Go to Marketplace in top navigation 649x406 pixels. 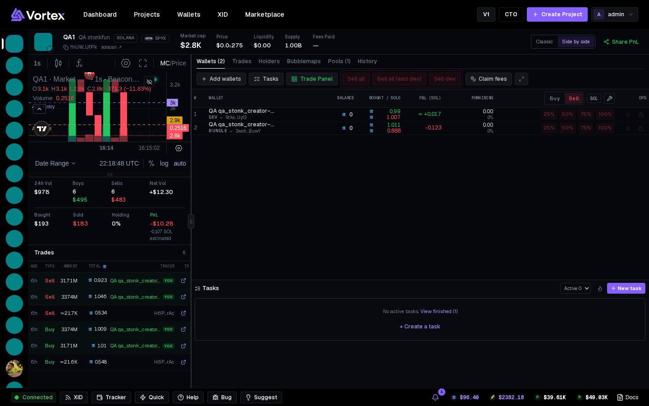click(265, 14)
